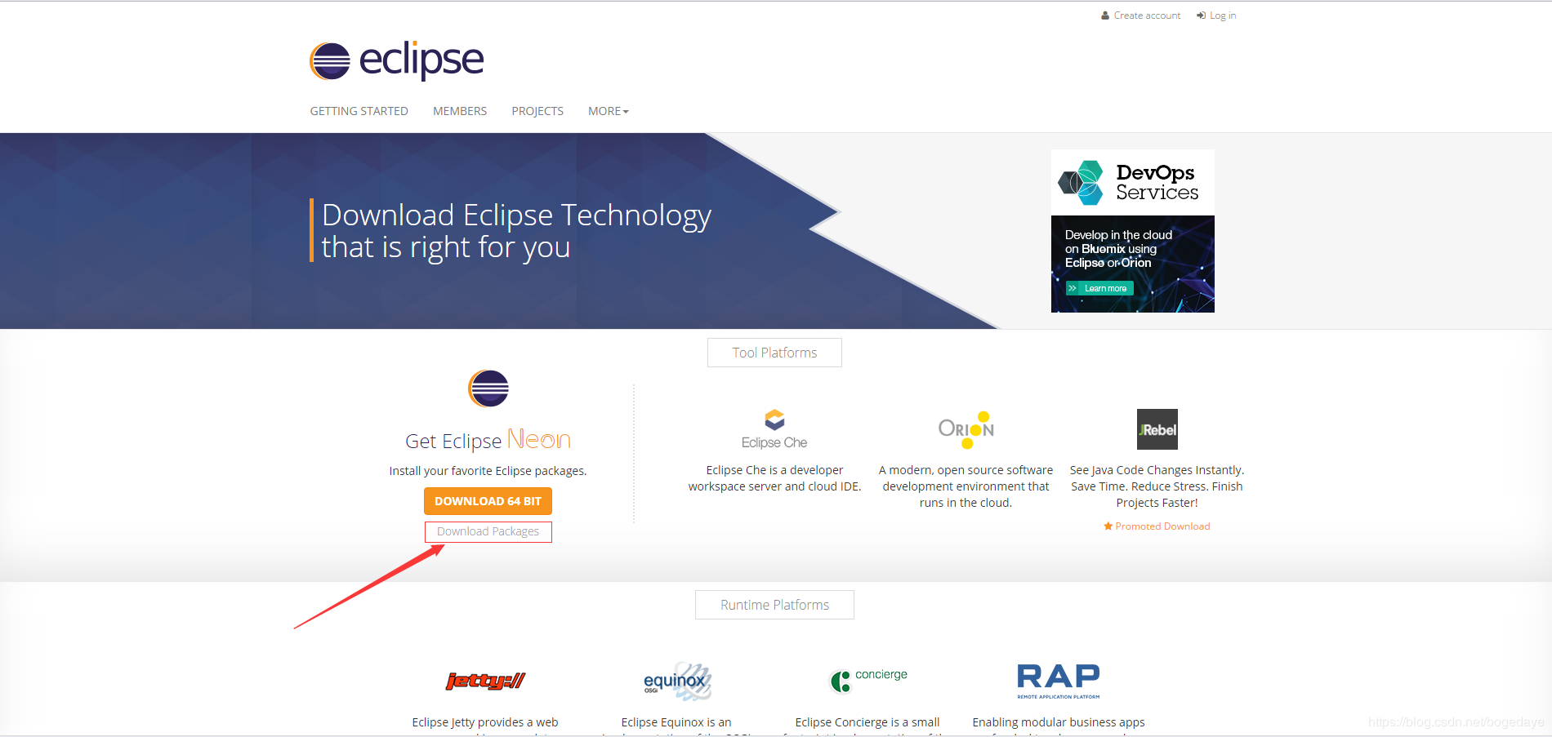Select the Runtime Platforms section label
The height and width of the screenshot is (737, 1552).
tap(774, 605)
